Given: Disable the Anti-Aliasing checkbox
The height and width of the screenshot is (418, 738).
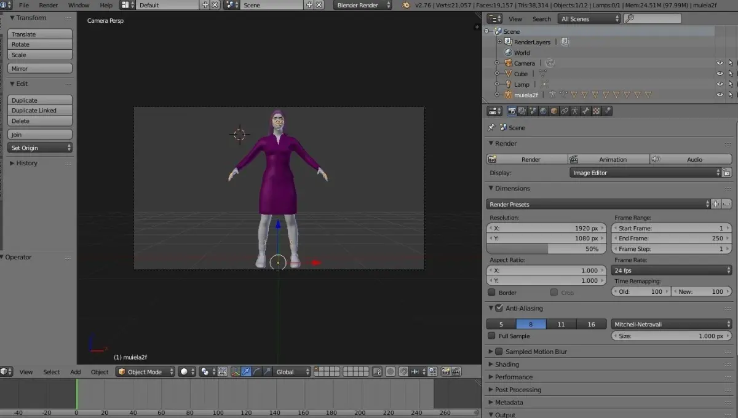Looking at the screenshot, I should click(x=499, y=308).
